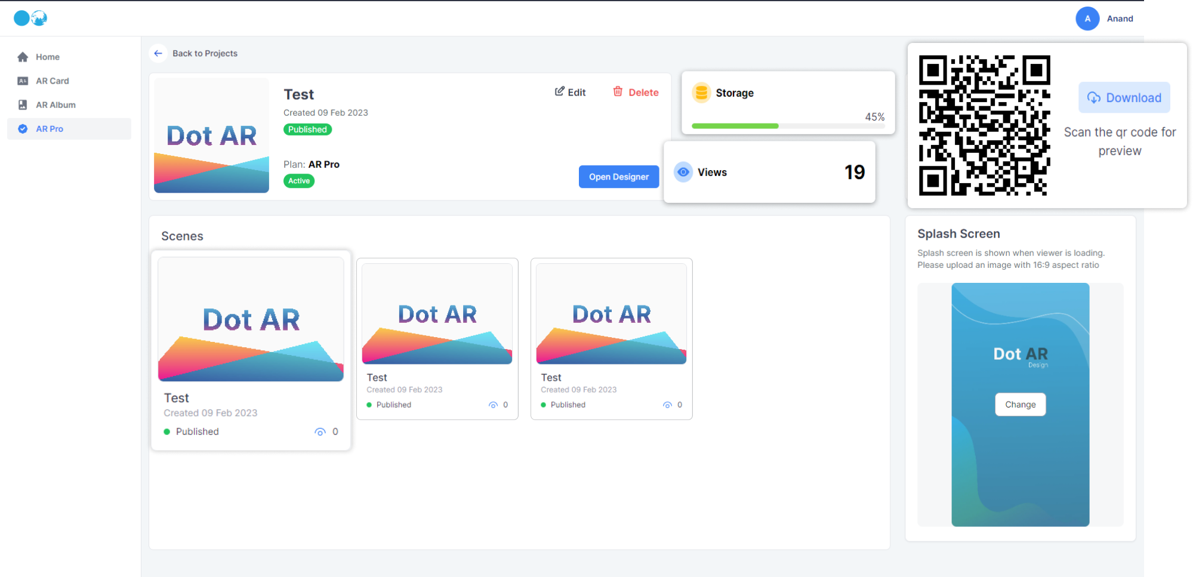Screen dimensions: 1193x577
Task: Click the app logo at top left
Action: tap(30, 18)
